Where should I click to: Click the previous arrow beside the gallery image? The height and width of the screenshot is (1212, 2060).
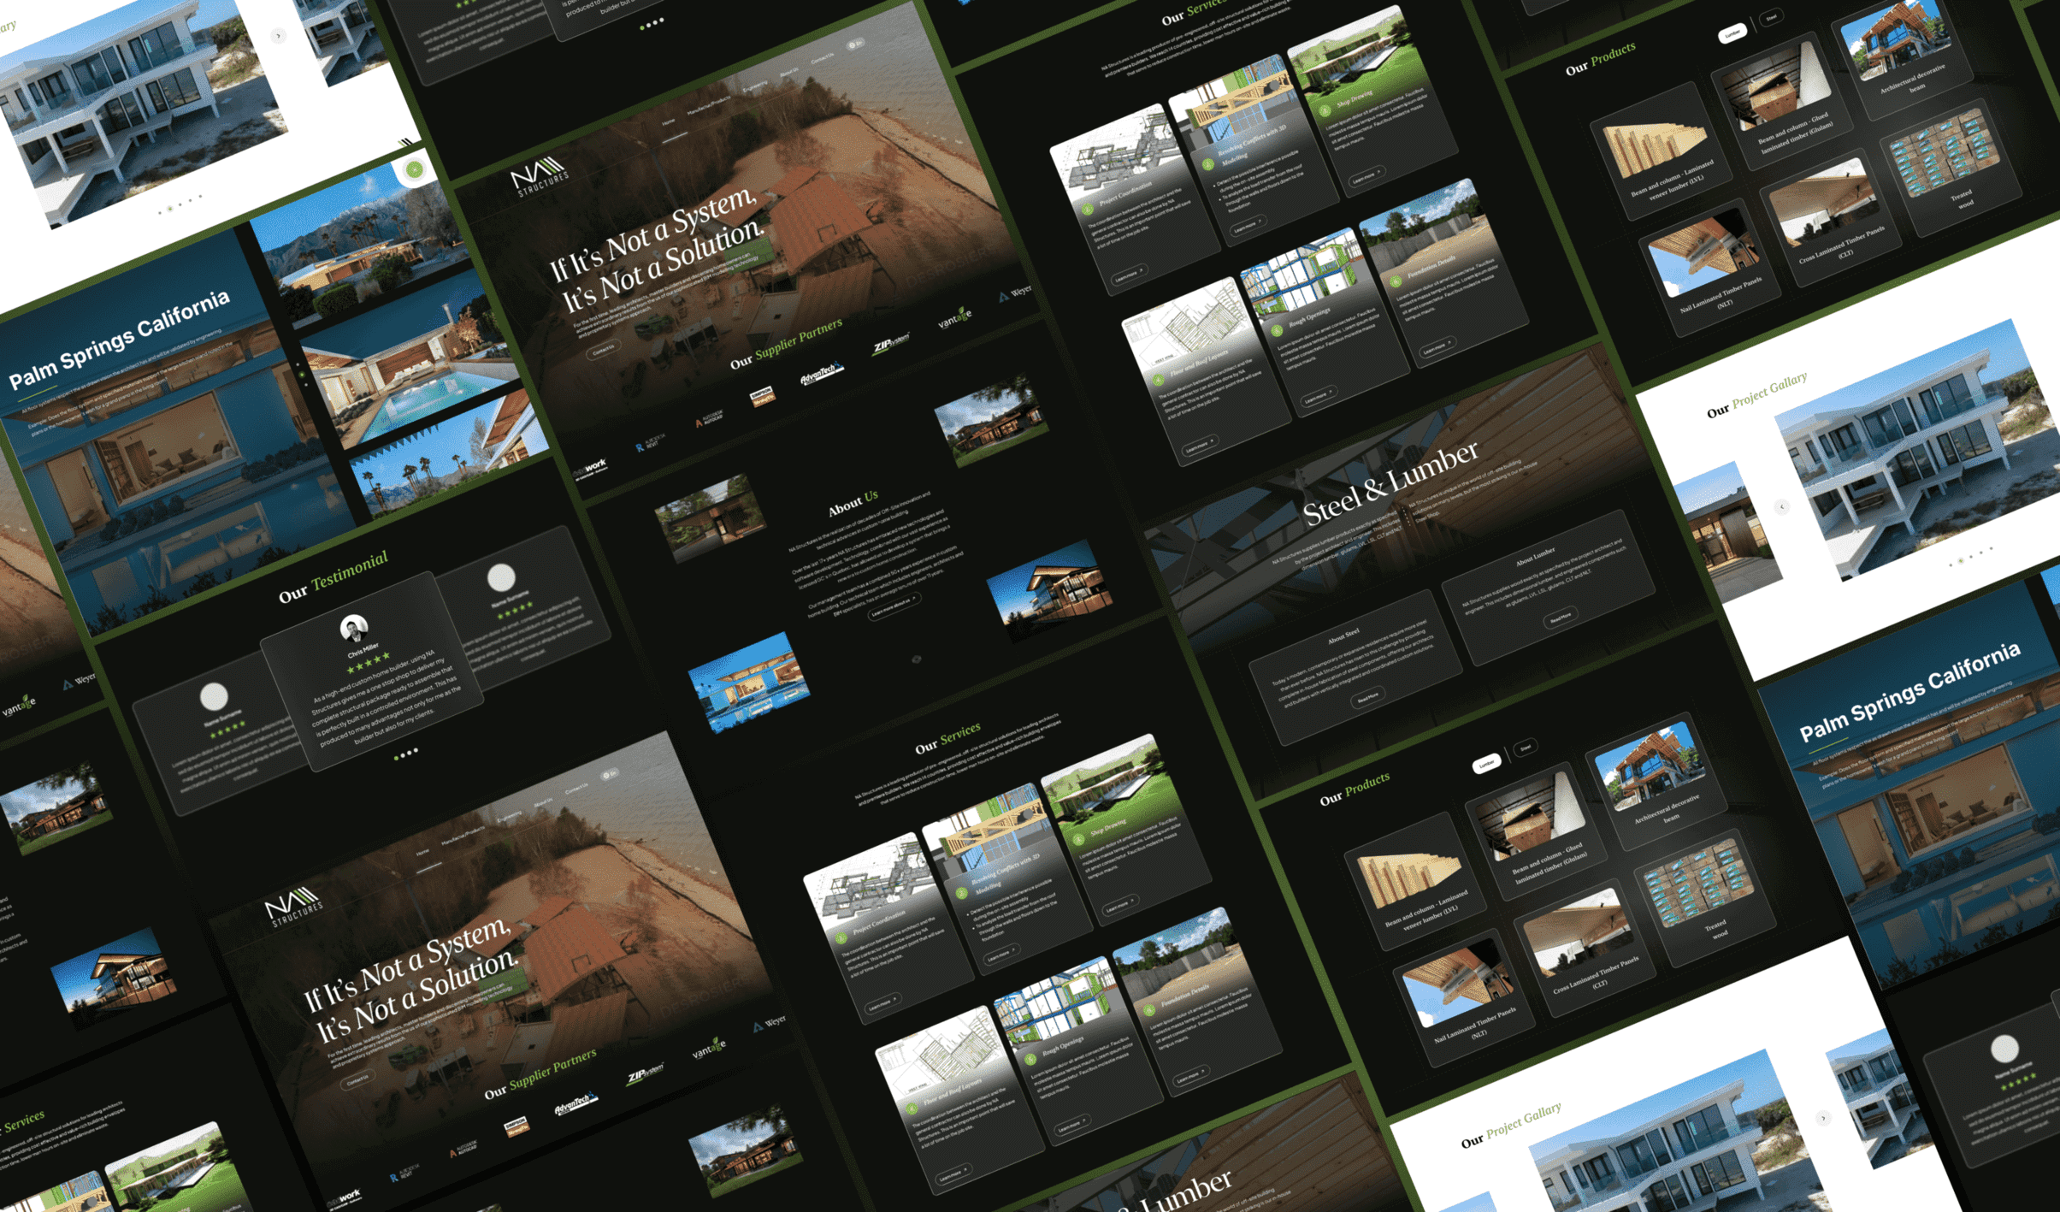tap(1782, 507)
